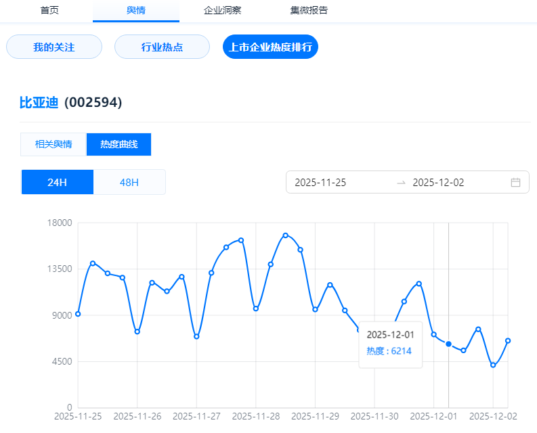
Task: Switch to the 企业洞察 tab
Action: [223, 10]
